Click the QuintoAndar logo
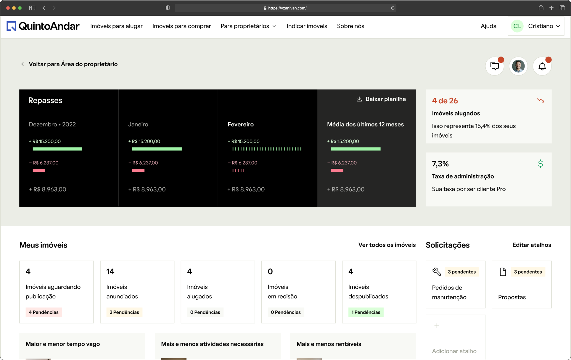Image resolution: width=571 pixels, height=360 pixels. (43, 26)
